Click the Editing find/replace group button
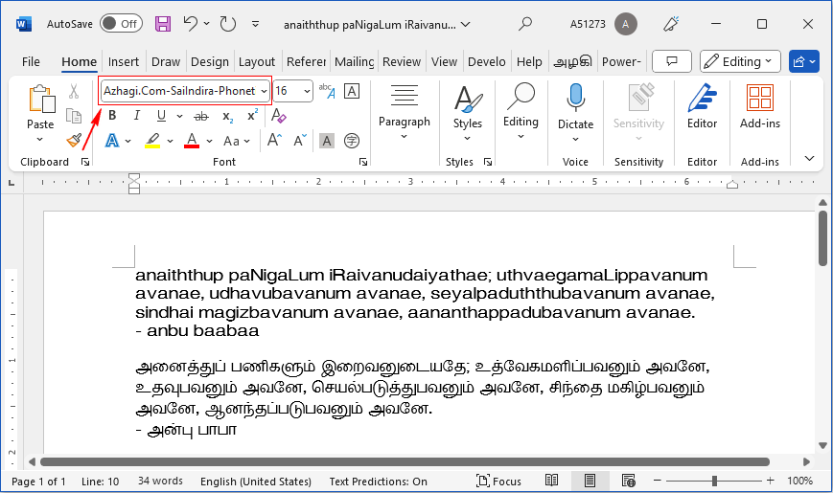Image resolution: width=833 pixels, height=493 pixels. click(x=521, y=111)
